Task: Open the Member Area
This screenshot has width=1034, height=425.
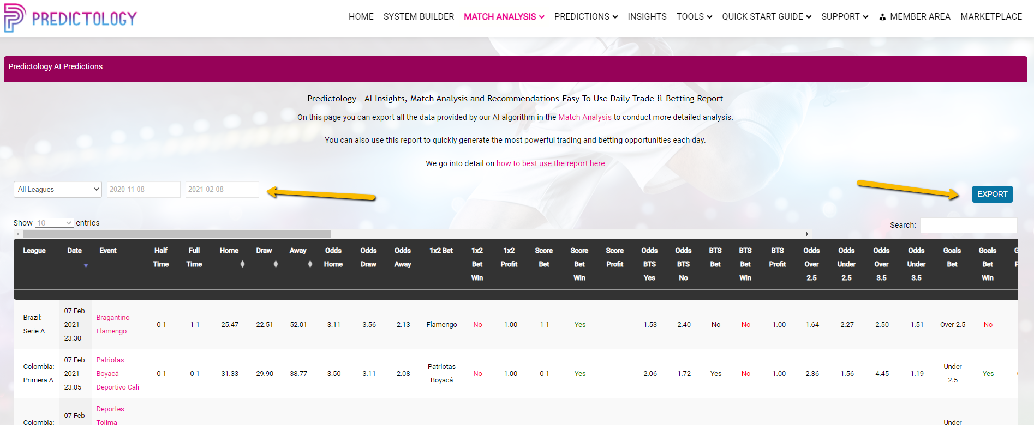Action: click(x=920, y=17)
